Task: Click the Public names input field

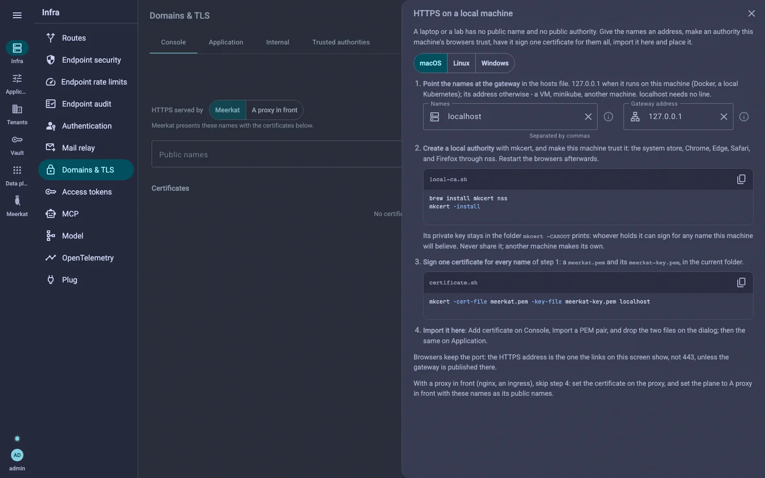Action: [277, 154]
